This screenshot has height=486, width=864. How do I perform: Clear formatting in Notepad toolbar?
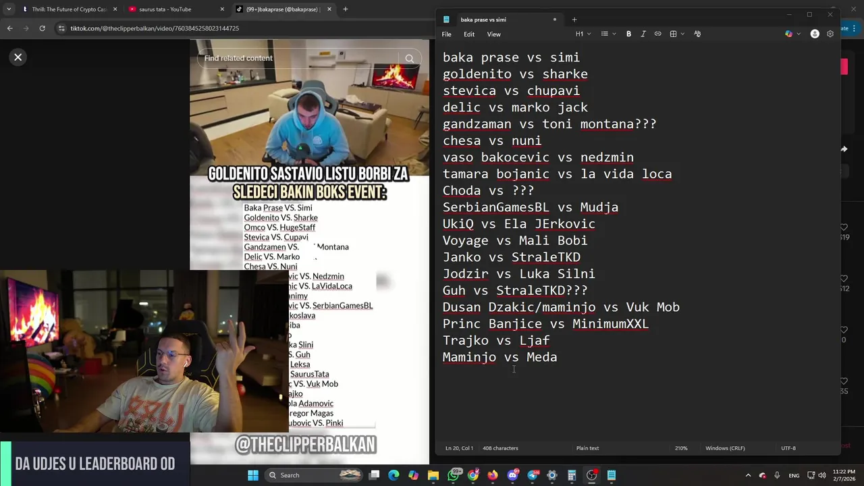(697, 34)
